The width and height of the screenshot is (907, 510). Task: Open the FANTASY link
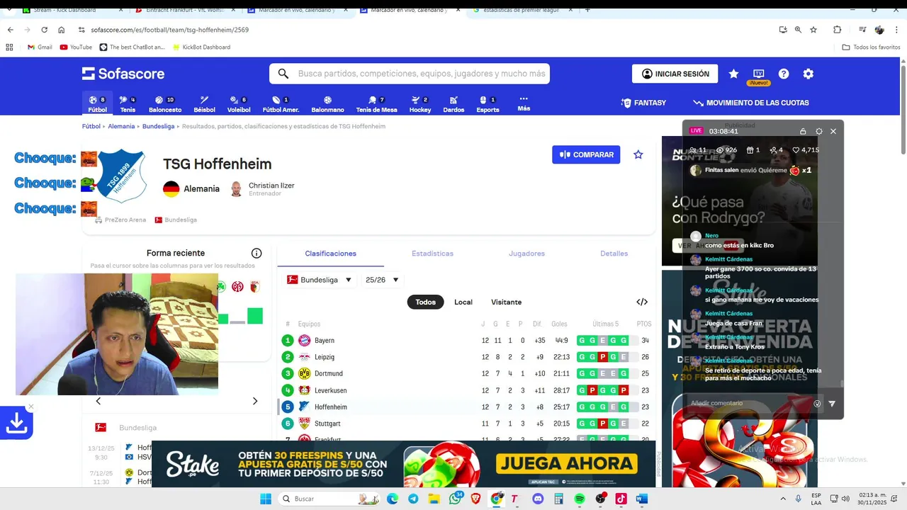[x=643, y=103]
